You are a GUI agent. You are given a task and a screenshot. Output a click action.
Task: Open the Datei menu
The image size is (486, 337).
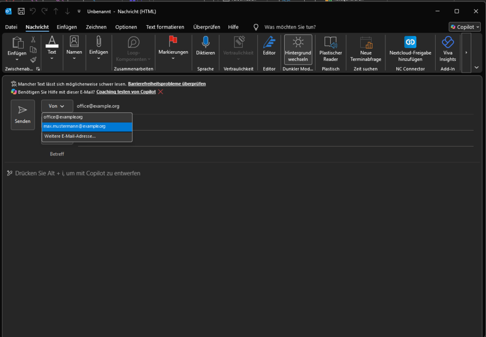[11, 27]
